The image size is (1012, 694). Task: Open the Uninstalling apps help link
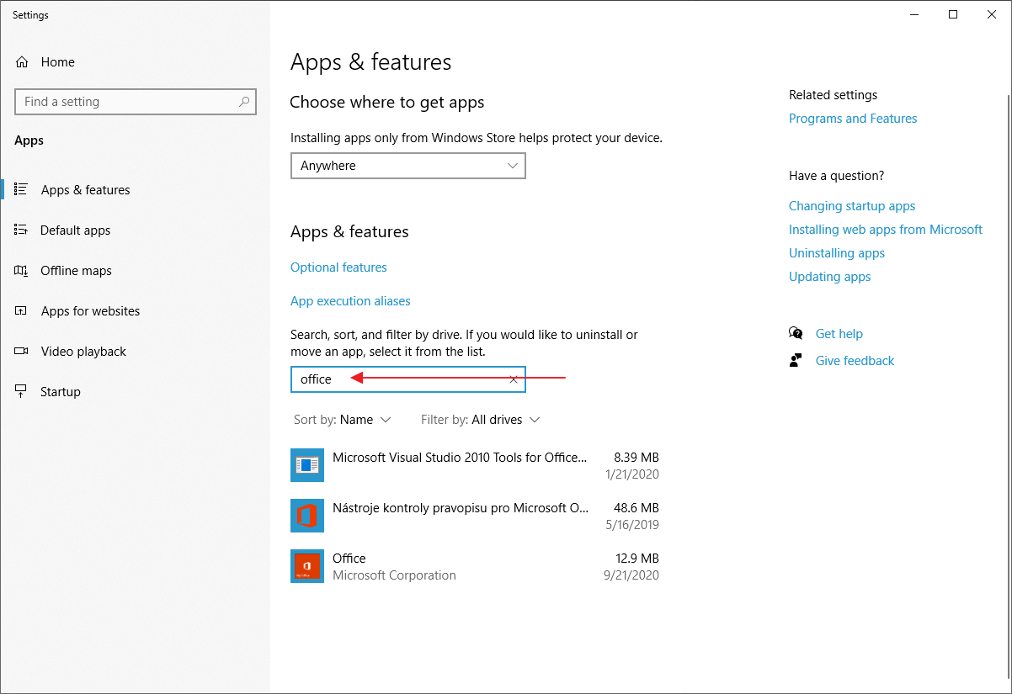click(837, 253)
